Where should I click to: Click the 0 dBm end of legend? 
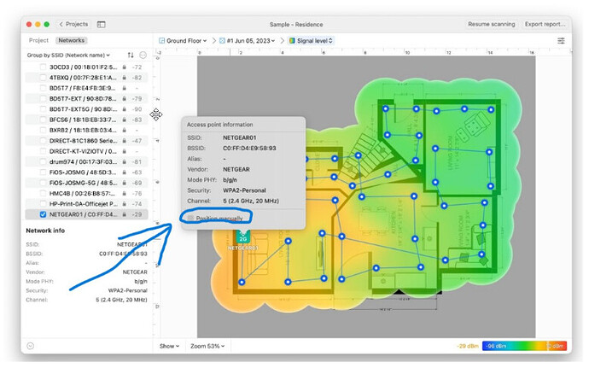click(557, 346)
